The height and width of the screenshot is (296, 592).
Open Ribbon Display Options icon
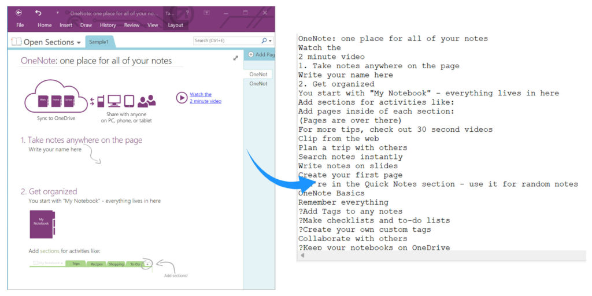click(x=207, y=13)
